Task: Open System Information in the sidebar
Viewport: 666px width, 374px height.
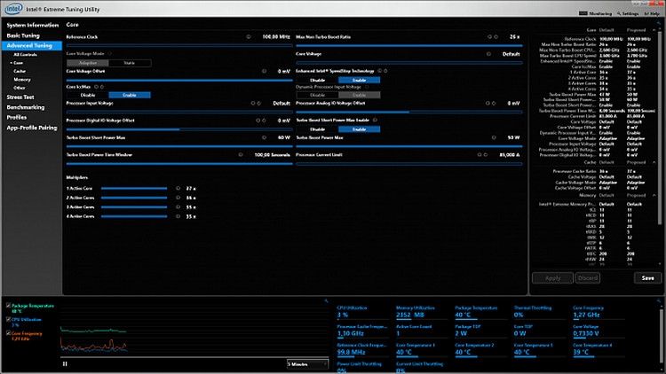Action: [32, 25]
